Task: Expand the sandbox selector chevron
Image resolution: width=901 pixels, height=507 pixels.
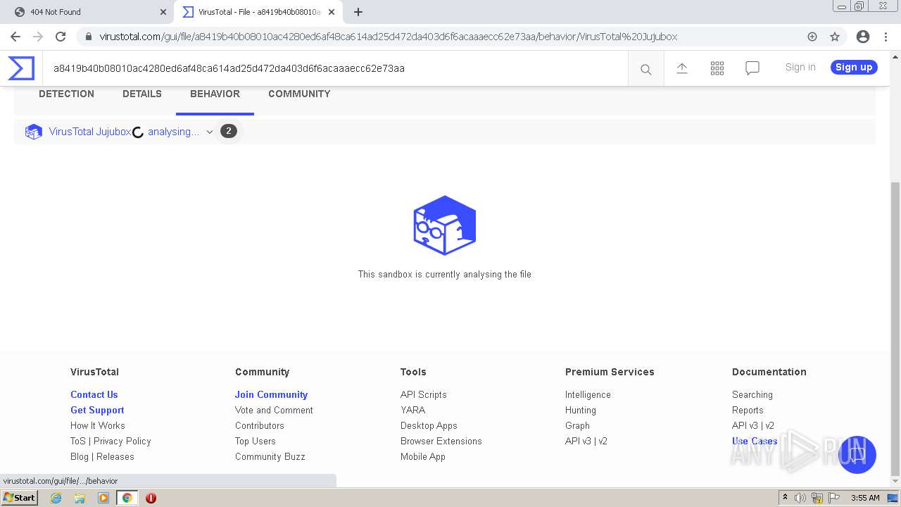Action: pos(209,132)
